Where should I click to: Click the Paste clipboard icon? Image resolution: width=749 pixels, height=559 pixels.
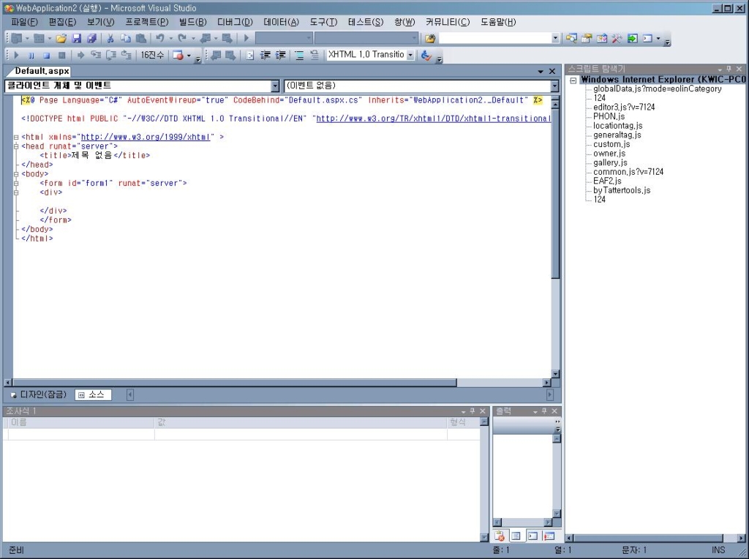pos(141,38)
